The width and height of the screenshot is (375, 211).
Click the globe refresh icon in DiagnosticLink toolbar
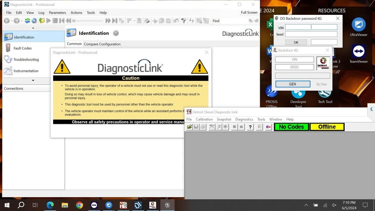point(34,21)
